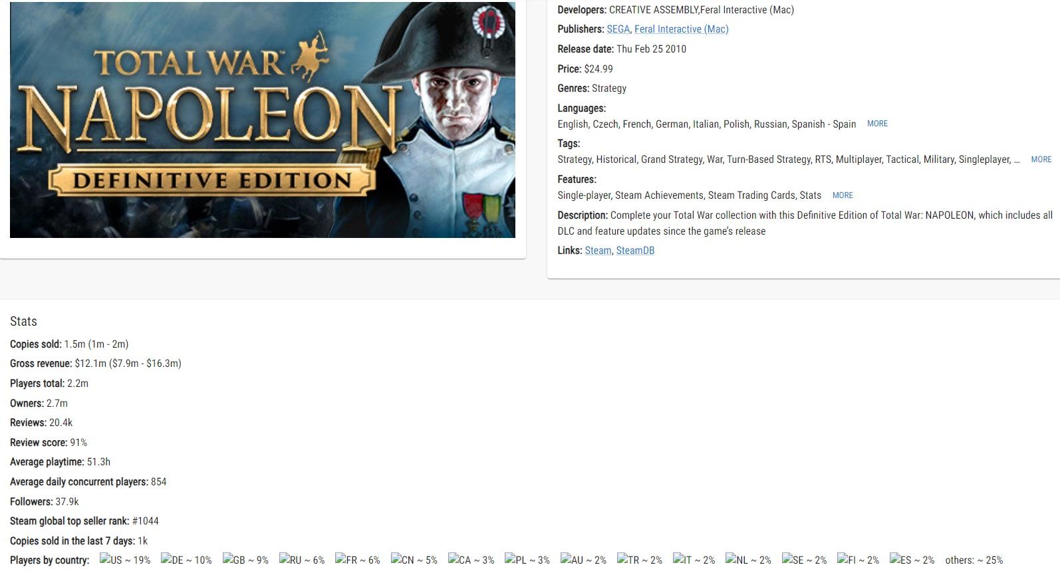
Task: Open the Feral Interactive (Mac) publisher link
Action: pyautogui.click(x=681, y=29)
